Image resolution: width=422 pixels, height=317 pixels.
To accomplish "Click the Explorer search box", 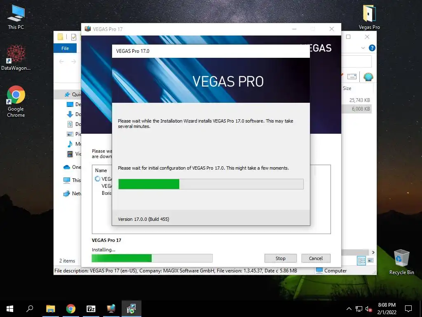I will tap(356, 62).
